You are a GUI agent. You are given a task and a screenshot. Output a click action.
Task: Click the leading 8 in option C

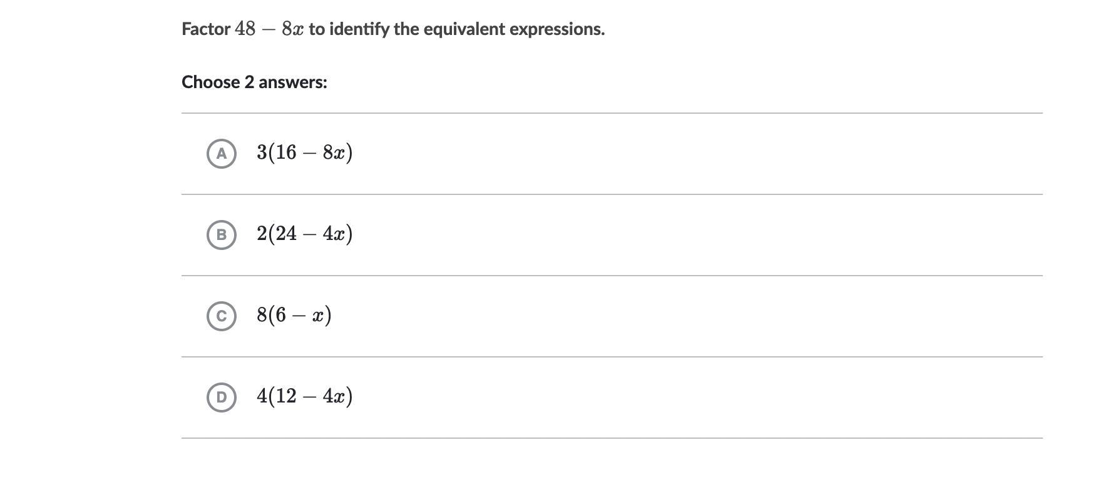[262, 315]
